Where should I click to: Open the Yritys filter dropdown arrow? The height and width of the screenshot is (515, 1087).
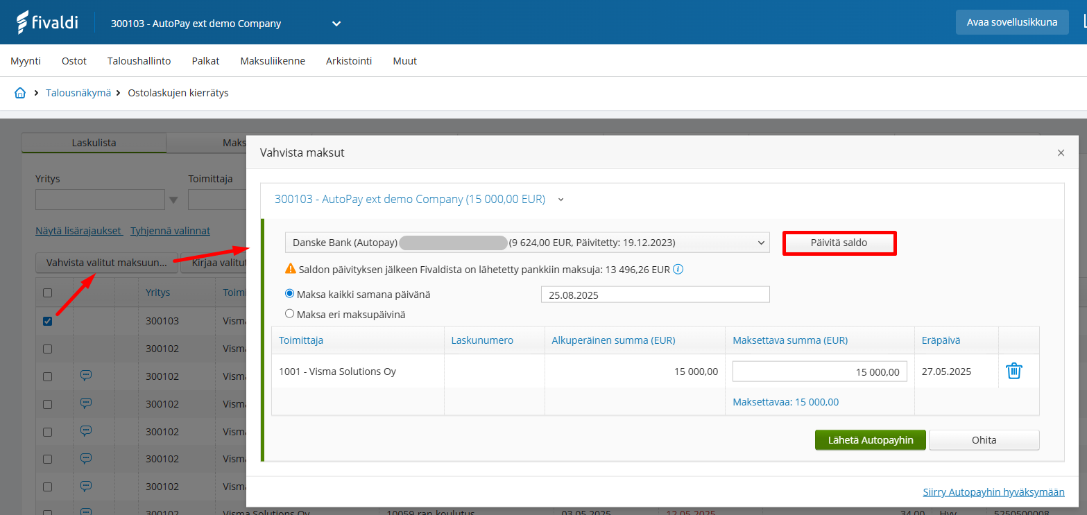(x=173, y=200)
